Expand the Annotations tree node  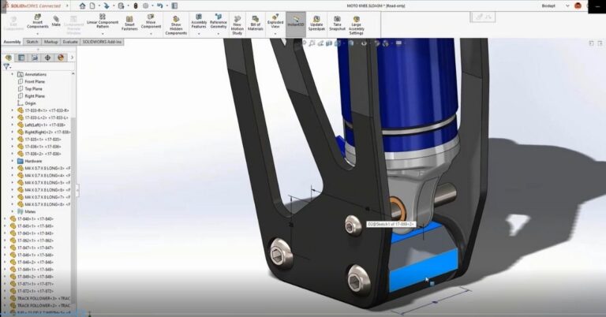pyautogui.click(x=12, y=74)
